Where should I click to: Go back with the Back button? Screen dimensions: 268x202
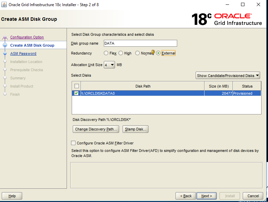[186, 196]
